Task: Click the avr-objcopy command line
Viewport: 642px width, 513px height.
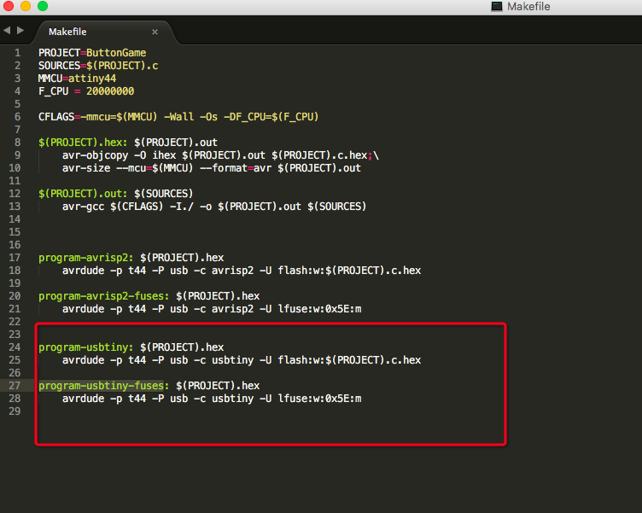Action: tap(220, 155)
